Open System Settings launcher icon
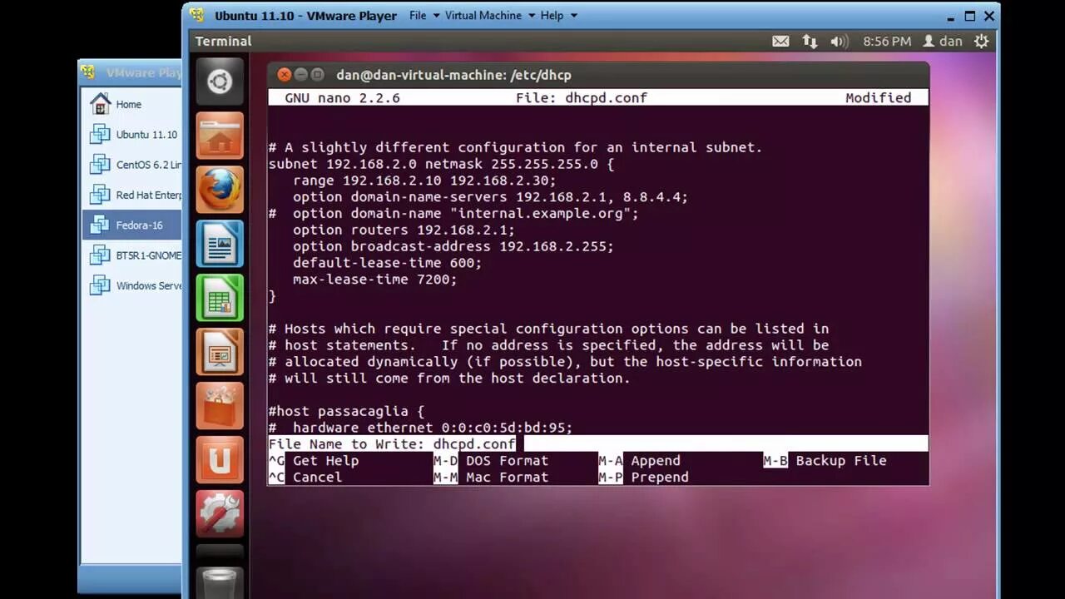The height and width of the screenshot is (599, 1065). [220, 514]
